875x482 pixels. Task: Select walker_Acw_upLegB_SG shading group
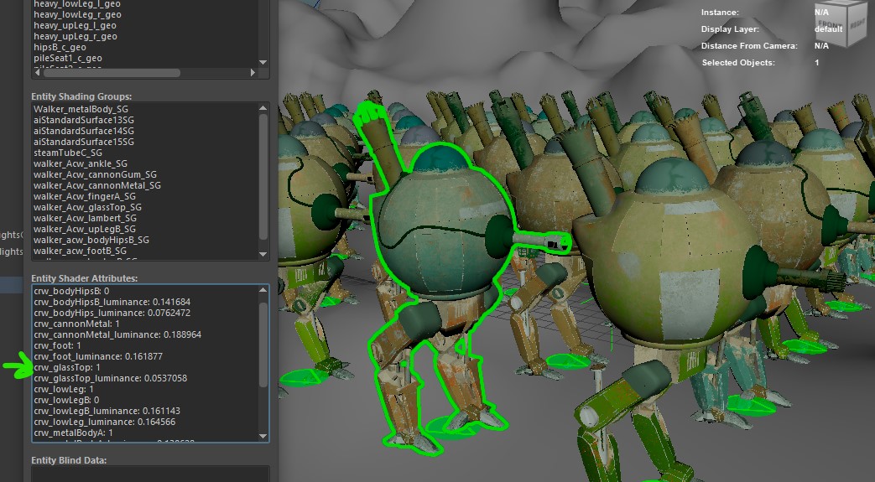coord(84,229)
